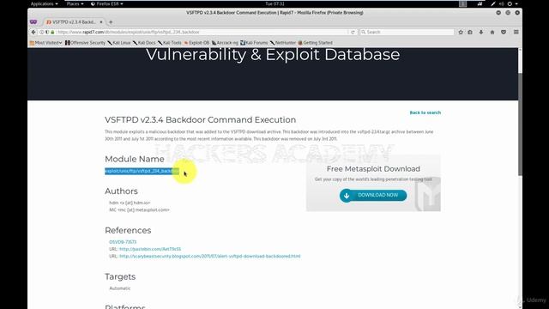
Task: Go back using the browser back arrow
Action: click(33, 32)
